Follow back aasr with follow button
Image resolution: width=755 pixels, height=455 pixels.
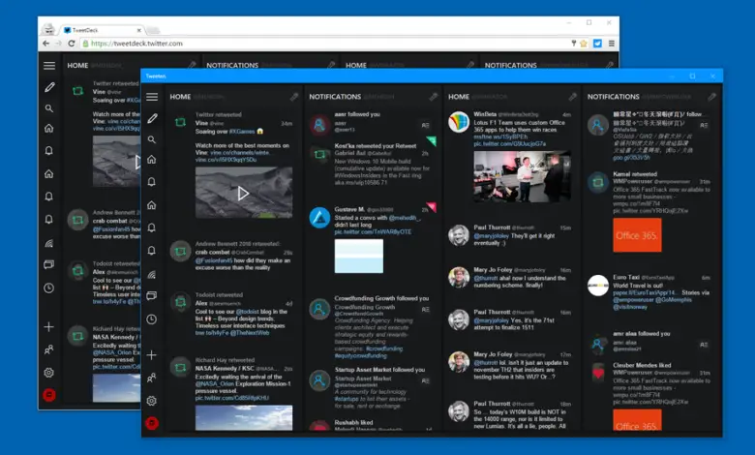(426, 125)
